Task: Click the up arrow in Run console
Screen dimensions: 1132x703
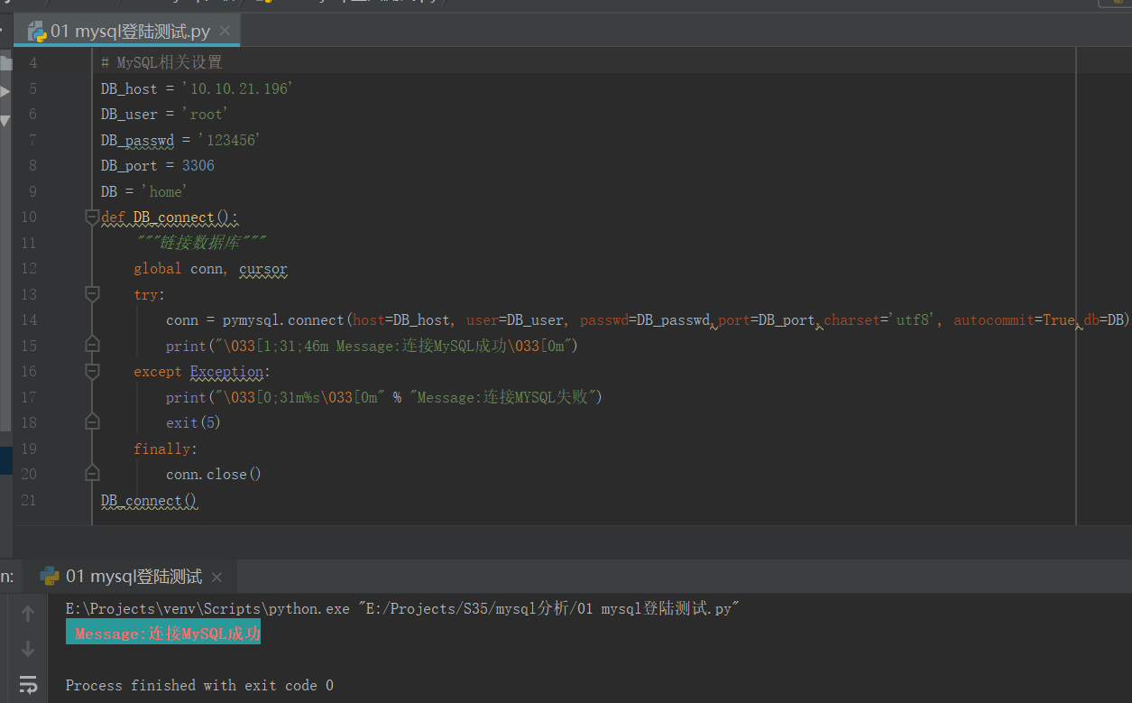Action: (x=28, y=614)
